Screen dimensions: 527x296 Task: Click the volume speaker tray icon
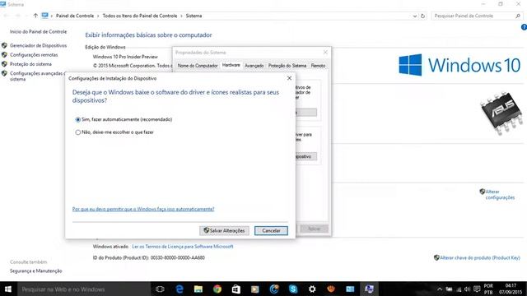[x=467, y=289]
